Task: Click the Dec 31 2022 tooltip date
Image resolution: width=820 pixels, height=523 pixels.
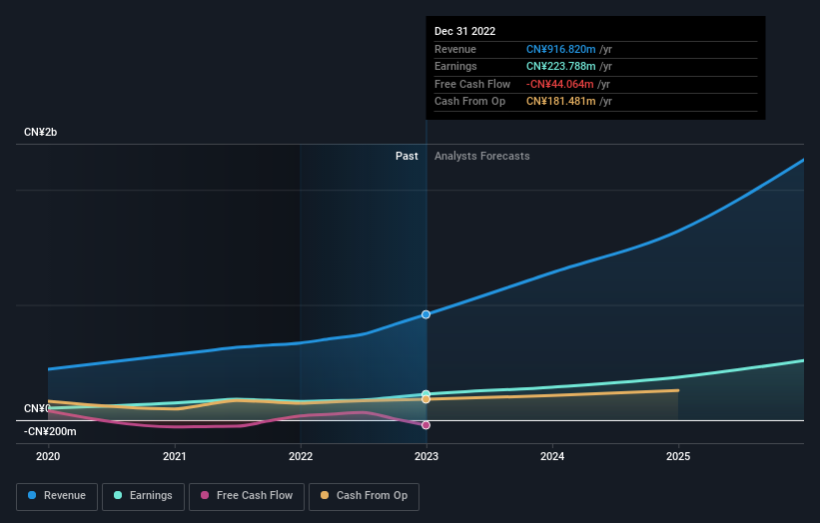Action: 464,31
